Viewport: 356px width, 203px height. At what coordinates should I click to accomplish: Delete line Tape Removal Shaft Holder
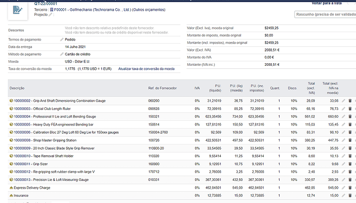[x=350, y=156]
